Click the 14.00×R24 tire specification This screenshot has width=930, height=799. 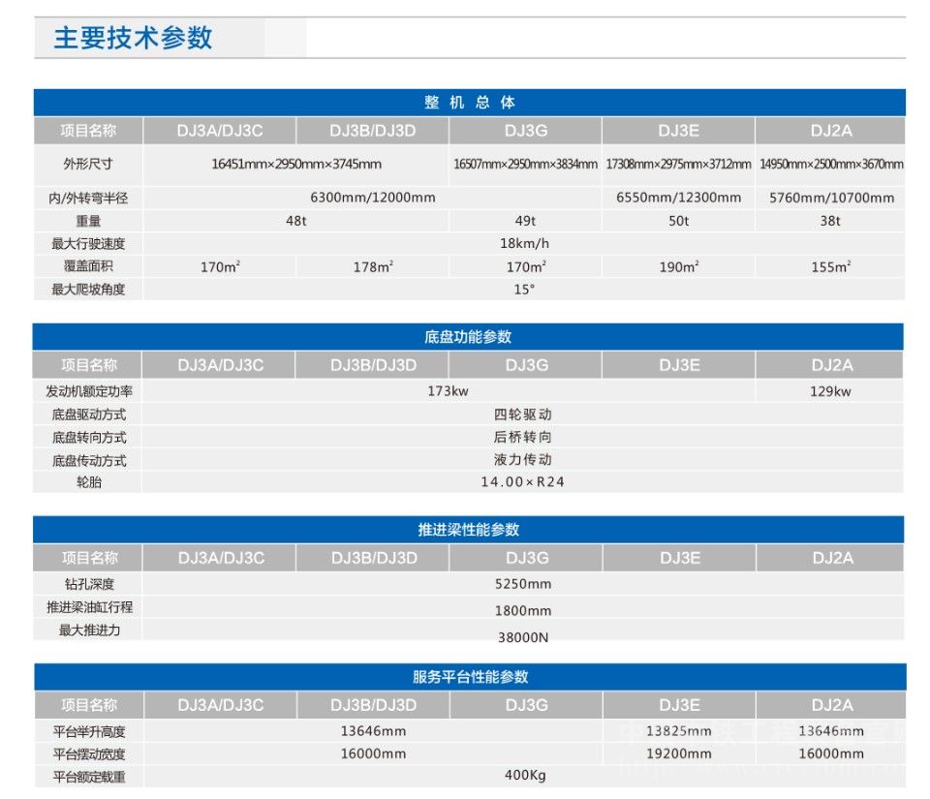click(x=522, y=481)
